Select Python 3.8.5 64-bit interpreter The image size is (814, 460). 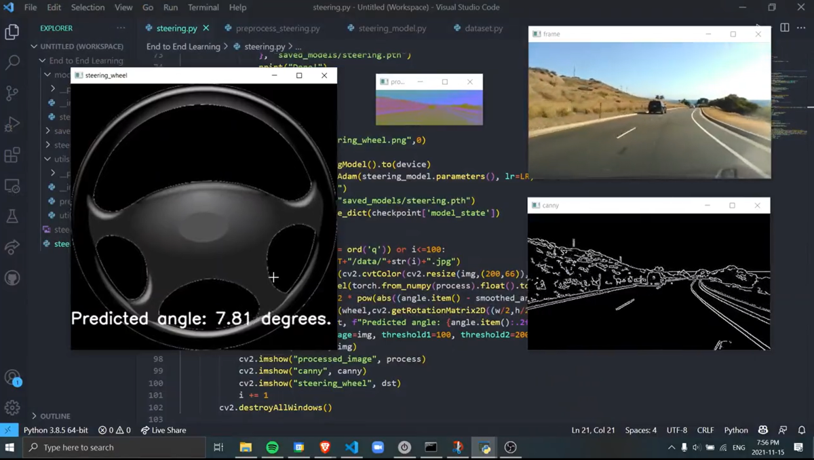pyautogui.click(x=56, y=430)
